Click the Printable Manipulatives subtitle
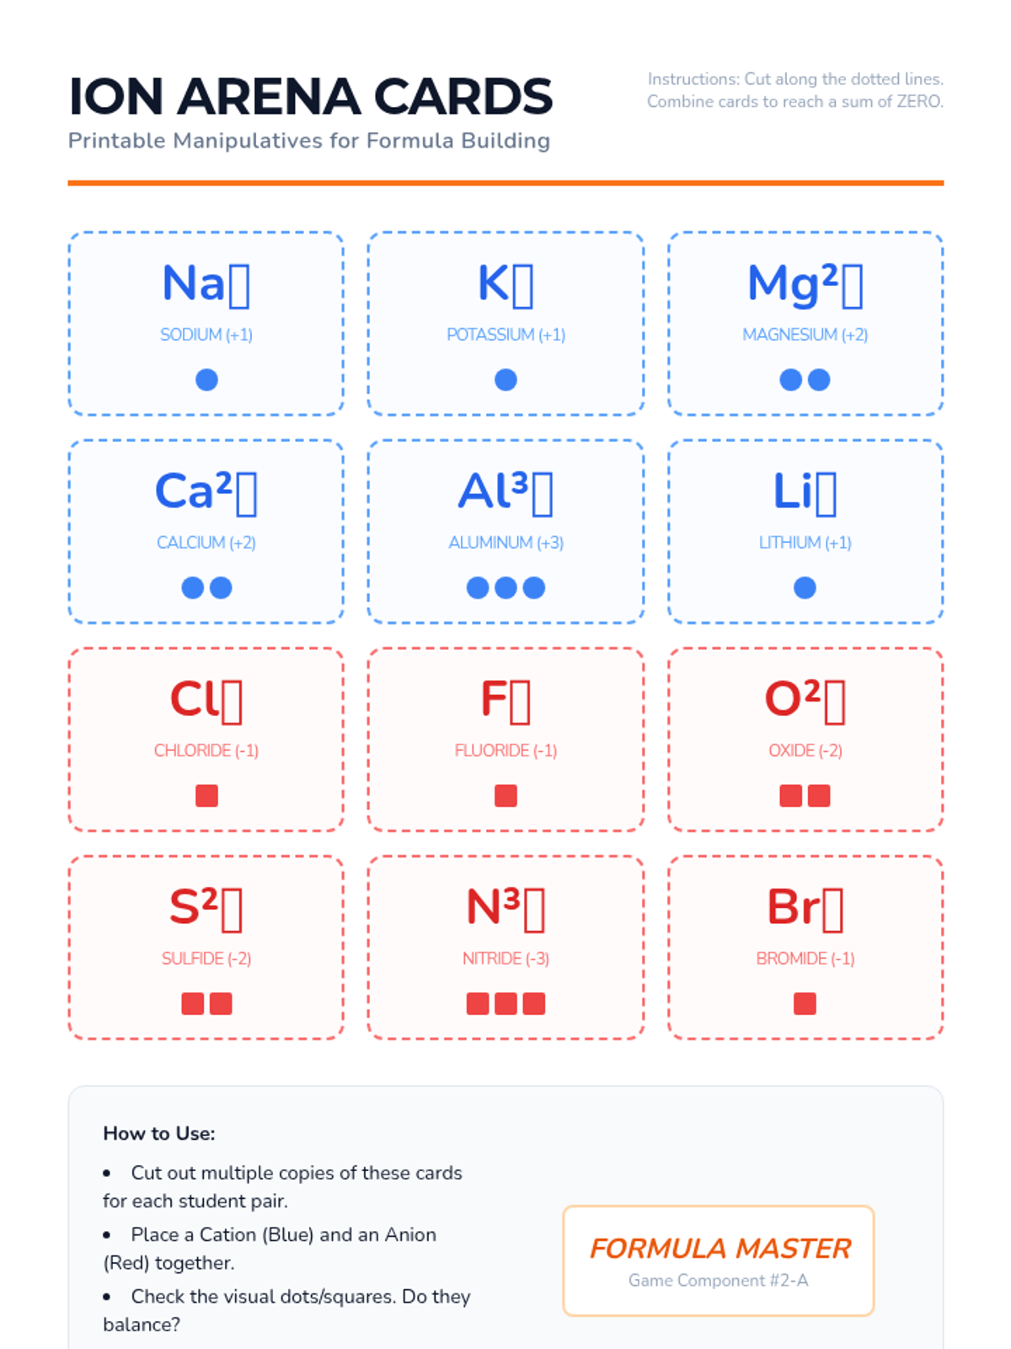Viewport: 1011px width, 1349px height. click(309, 141)
